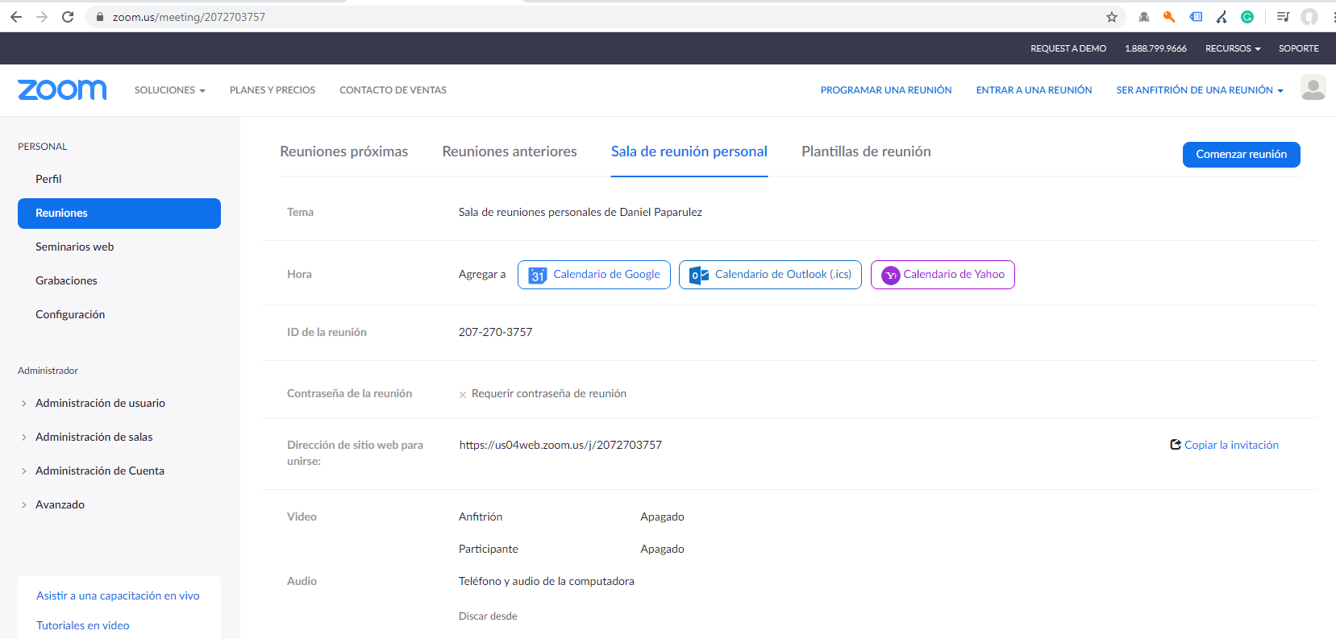Image resolution: width=1336 pixels, height=639 pixels.
Task: Reload the Zoom meeting page
Action: 68,17
